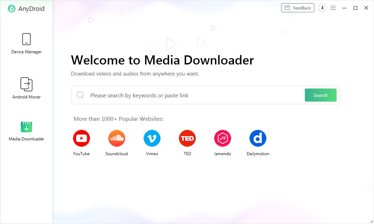Viewport: 374px width, 224px height.
Task: Open the TED site icon
Action: tap(187, 138)
